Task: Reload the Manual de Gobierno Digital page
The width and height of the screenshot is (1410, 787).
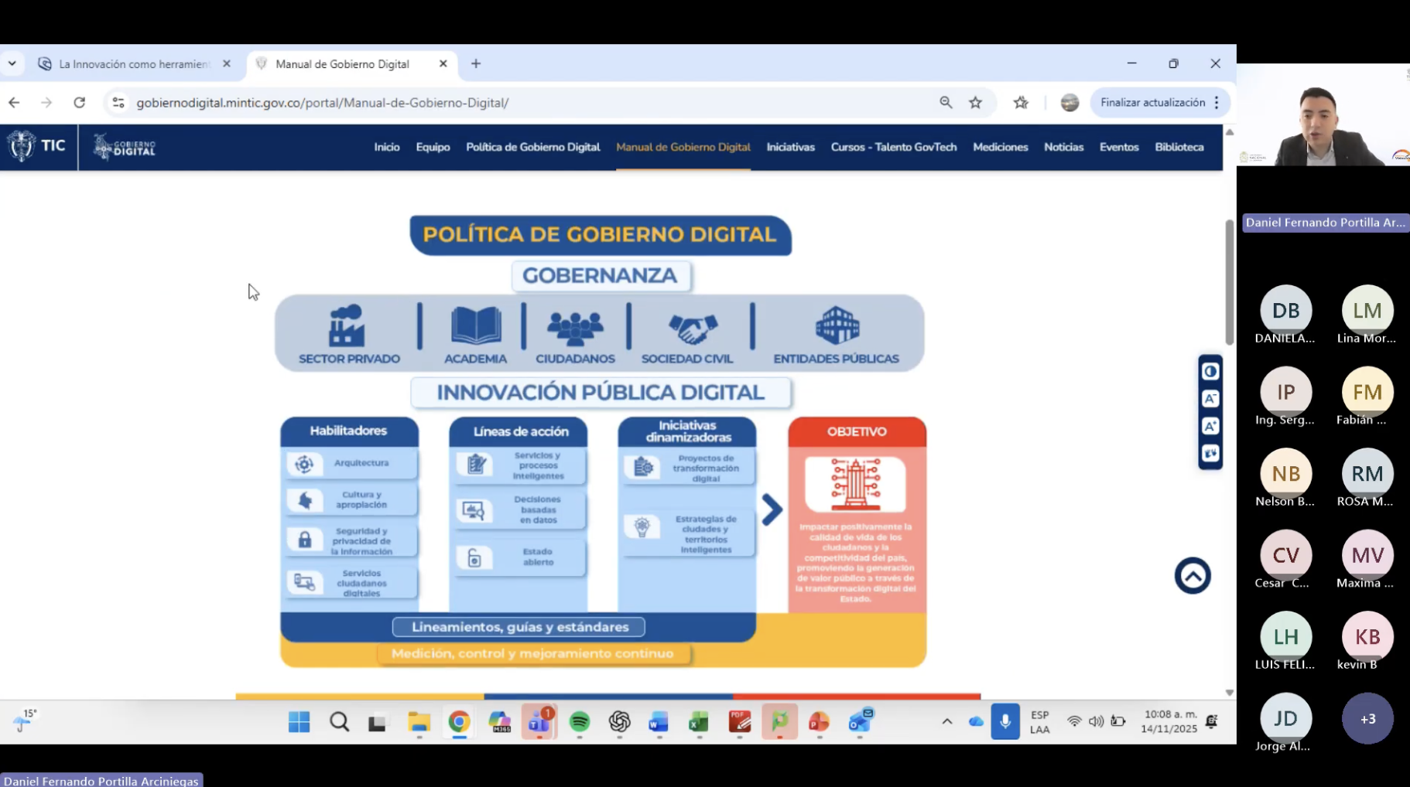Action: tap(80, 103)
